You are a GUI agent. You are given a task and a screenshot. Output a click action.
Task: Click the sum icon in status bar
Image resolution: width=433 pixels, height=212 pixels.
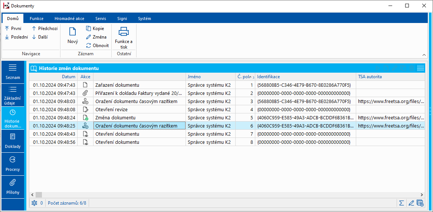coord(401,203)
